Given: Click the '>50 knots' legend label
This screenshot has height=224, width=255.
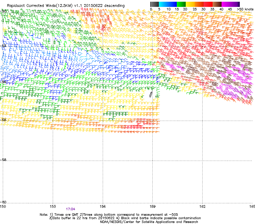Looking at the screenshot, I should point(245,9).
